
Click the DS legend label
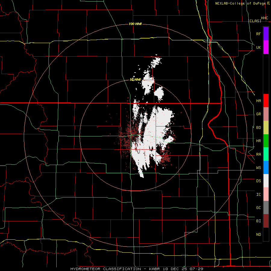point(258,181)
